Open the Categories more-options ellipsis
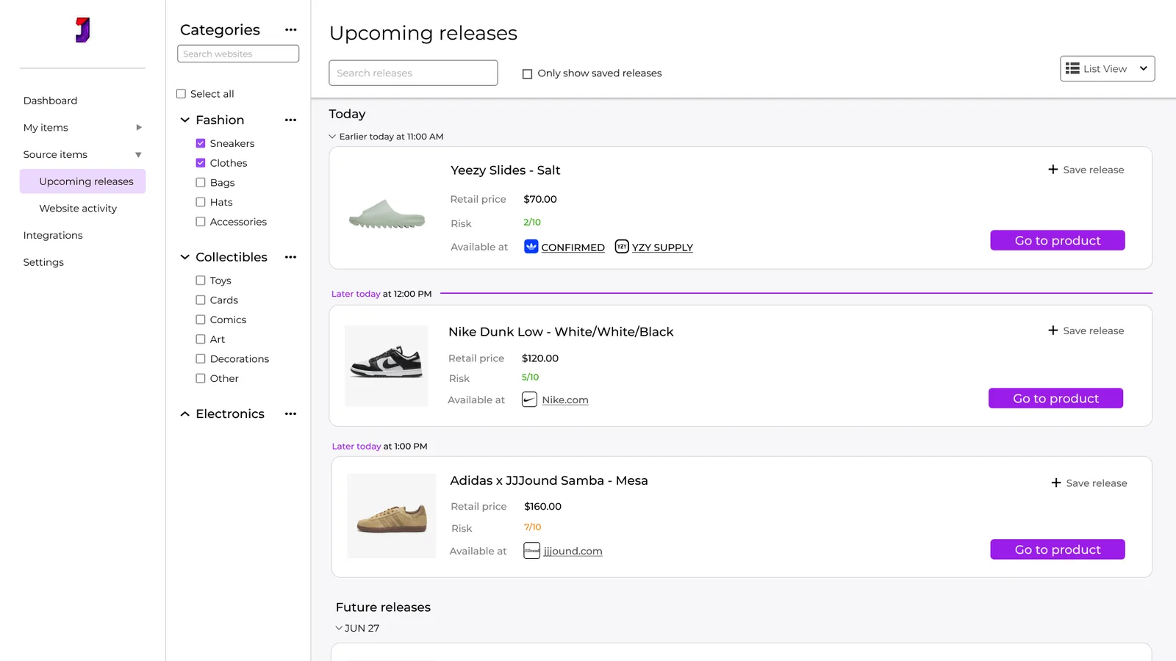1176x661 pixels. pyautogui.click(x=290, y=30)
